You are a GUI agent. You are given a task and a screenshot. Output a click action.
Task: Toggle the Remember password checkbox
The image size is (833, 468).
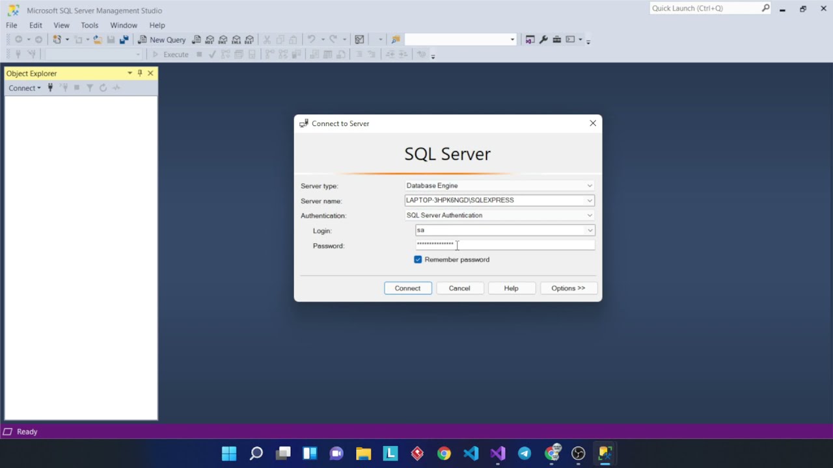point(418,259)
